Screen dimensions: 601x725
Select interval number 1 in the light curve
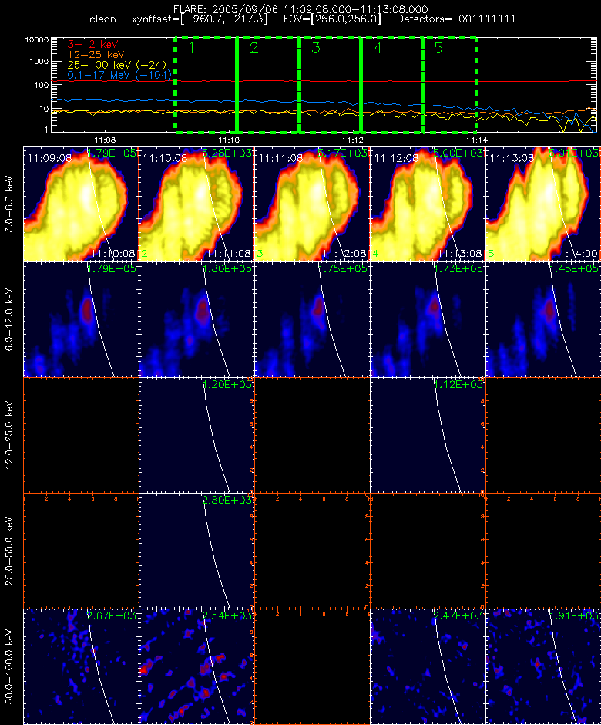pos(192,48)
